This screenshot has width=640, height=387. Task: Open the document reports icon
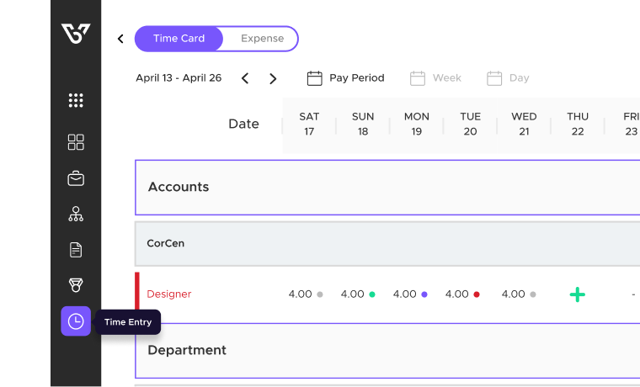[x=76, y=250]
